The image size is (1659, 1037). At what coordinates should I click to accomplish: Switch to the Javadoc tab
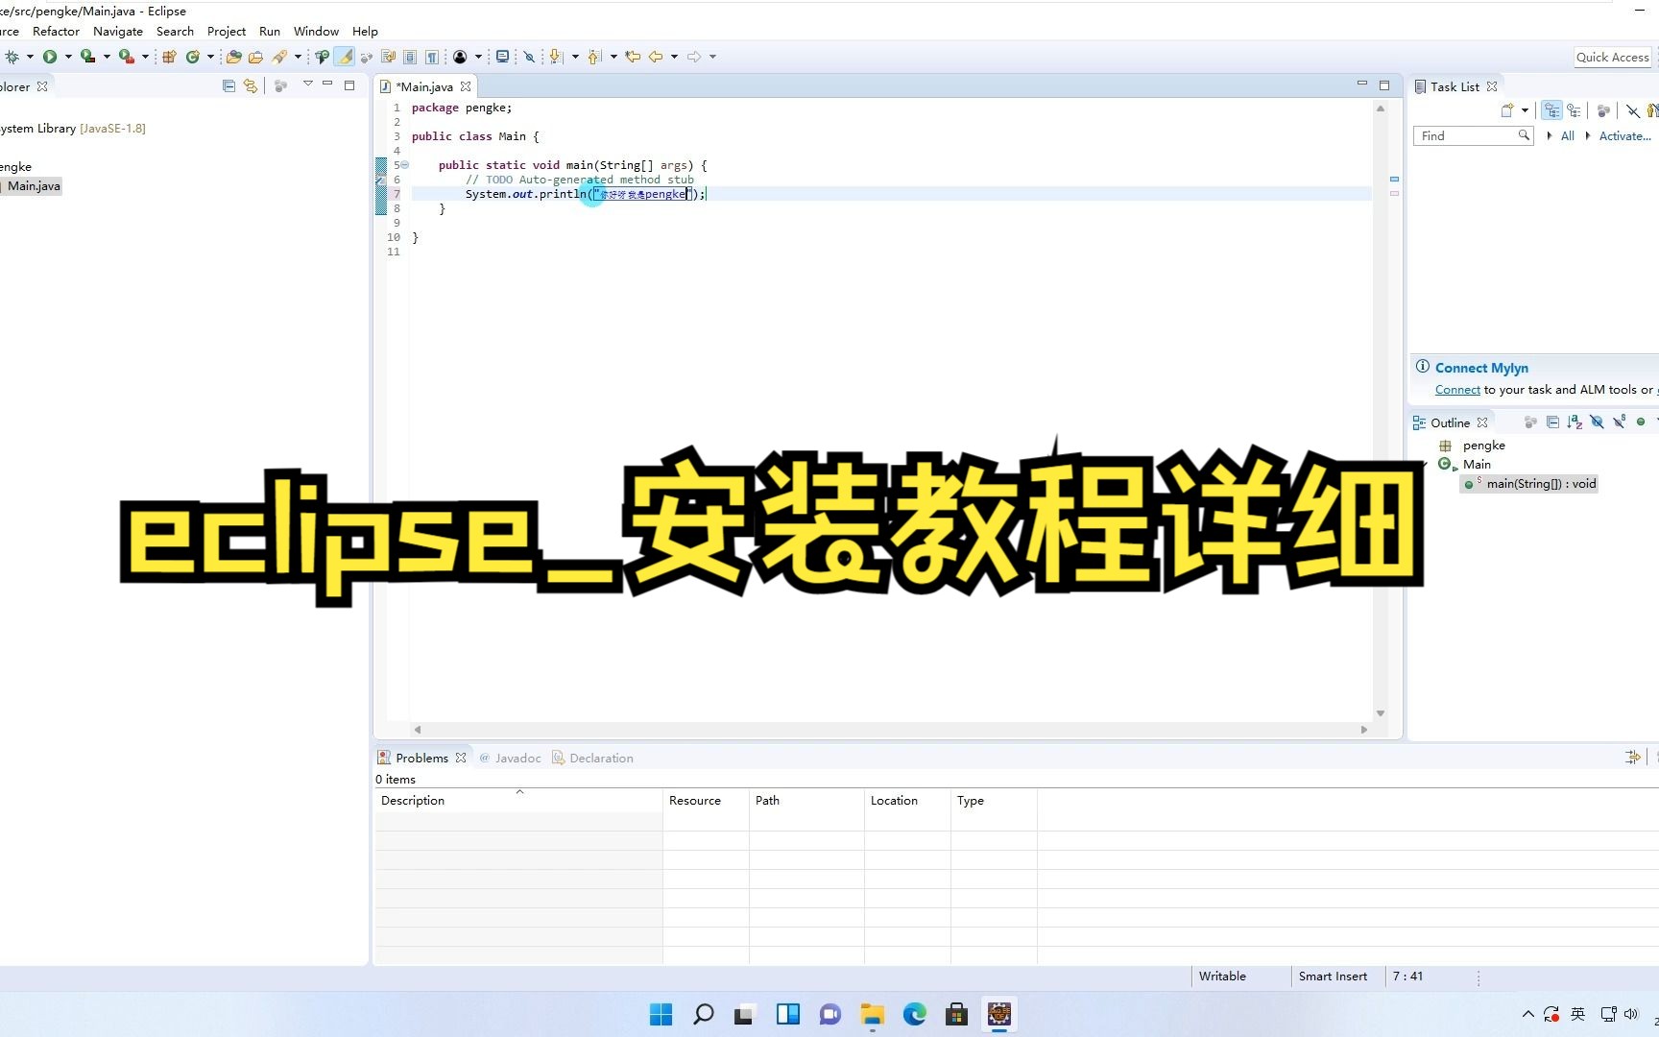[511, 758]
